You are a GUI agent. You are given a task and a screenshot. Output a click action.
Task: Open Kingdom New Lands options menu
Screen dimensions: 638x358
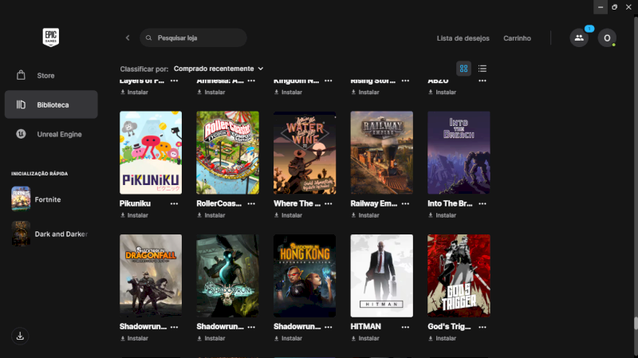click(329, 81)
